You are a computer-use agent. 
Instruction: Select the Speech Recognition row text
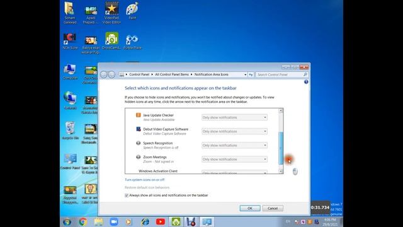pyautogui.click(x=158, y=143)
